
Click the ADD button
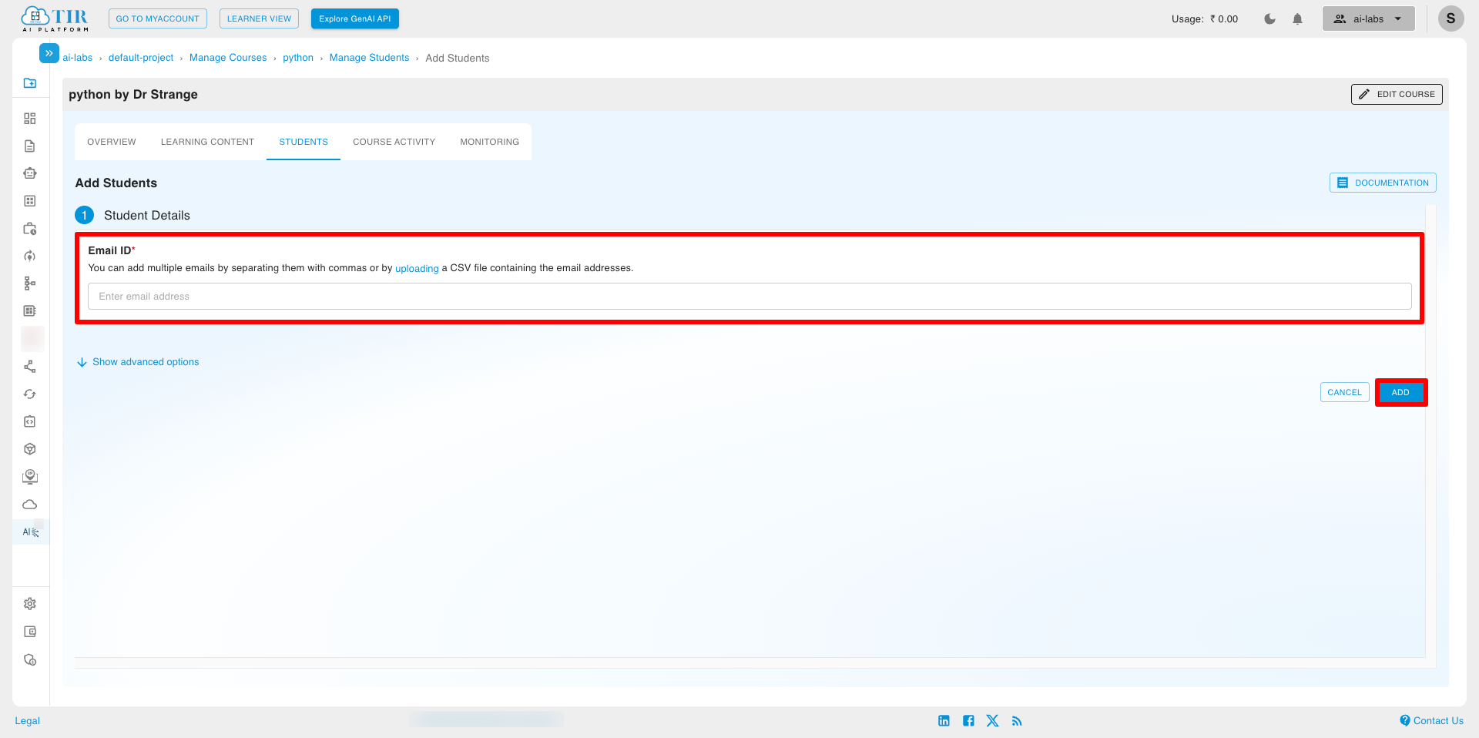click(x=1400, y=392)
